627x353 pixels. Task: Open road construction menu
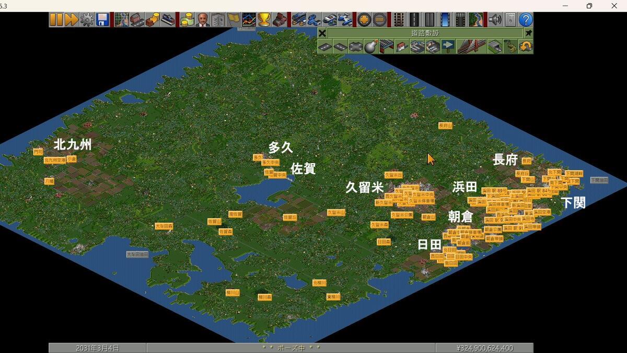click(x=414, y=20)
